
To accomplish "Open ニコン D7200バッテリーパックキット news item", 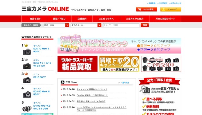I will (102, 109).
